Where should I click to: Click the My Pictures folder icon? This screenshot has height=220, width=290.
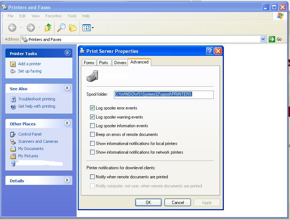pyautogui.click(x=13, y=156)
